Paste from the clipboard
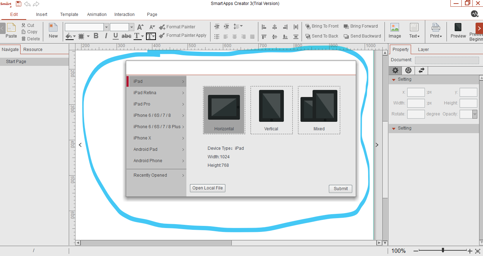This screenshot has height=256, width=483. point(11,31)
